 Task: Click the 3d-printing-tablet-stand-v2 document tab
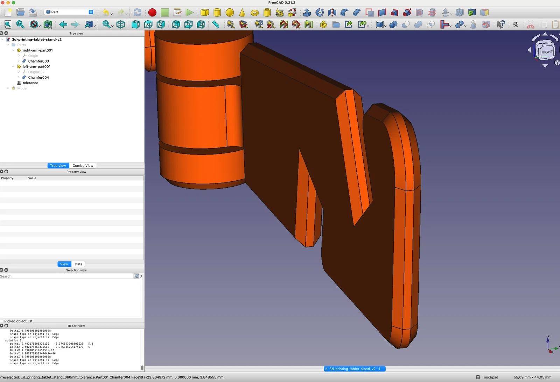[355, 369]
